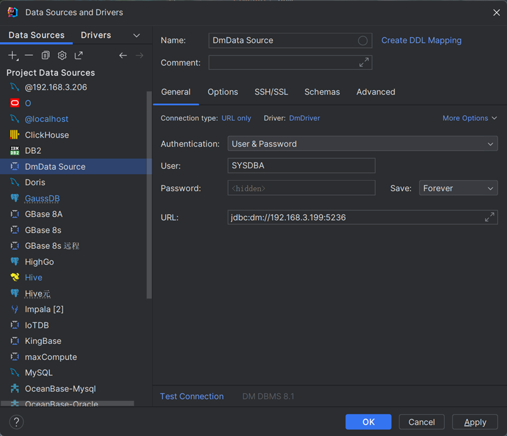This screenshot has width=507, height=436.
Task: Click the Test Connection link
Action: [192, 396]
